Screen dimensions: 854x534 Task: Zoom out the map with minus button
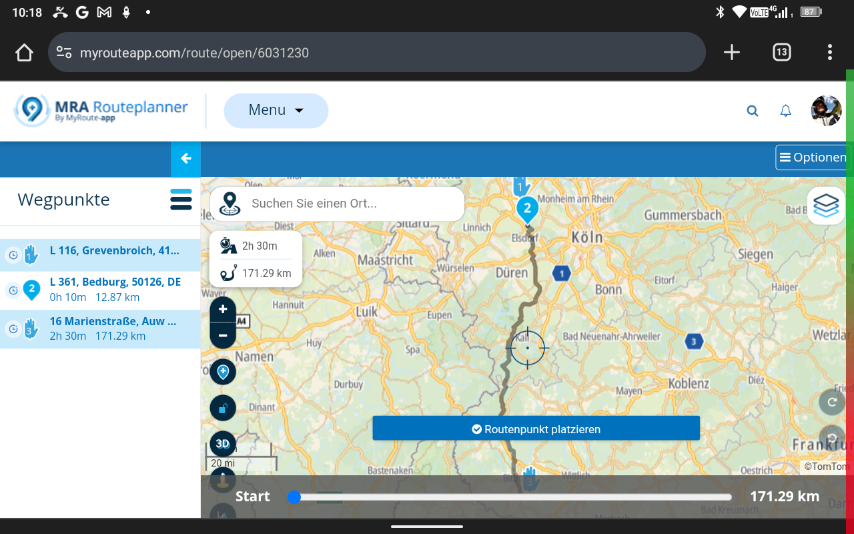(x=223, y=336)
